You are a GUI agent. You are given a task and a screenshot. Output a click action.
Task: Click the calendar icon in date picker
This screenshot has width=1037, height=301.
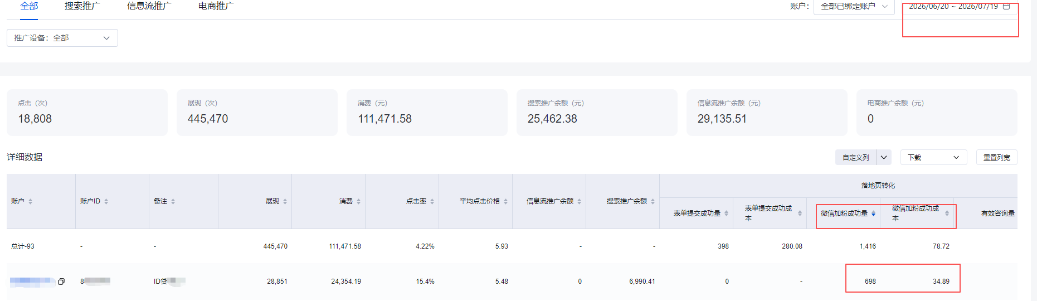pos(1006,7)
